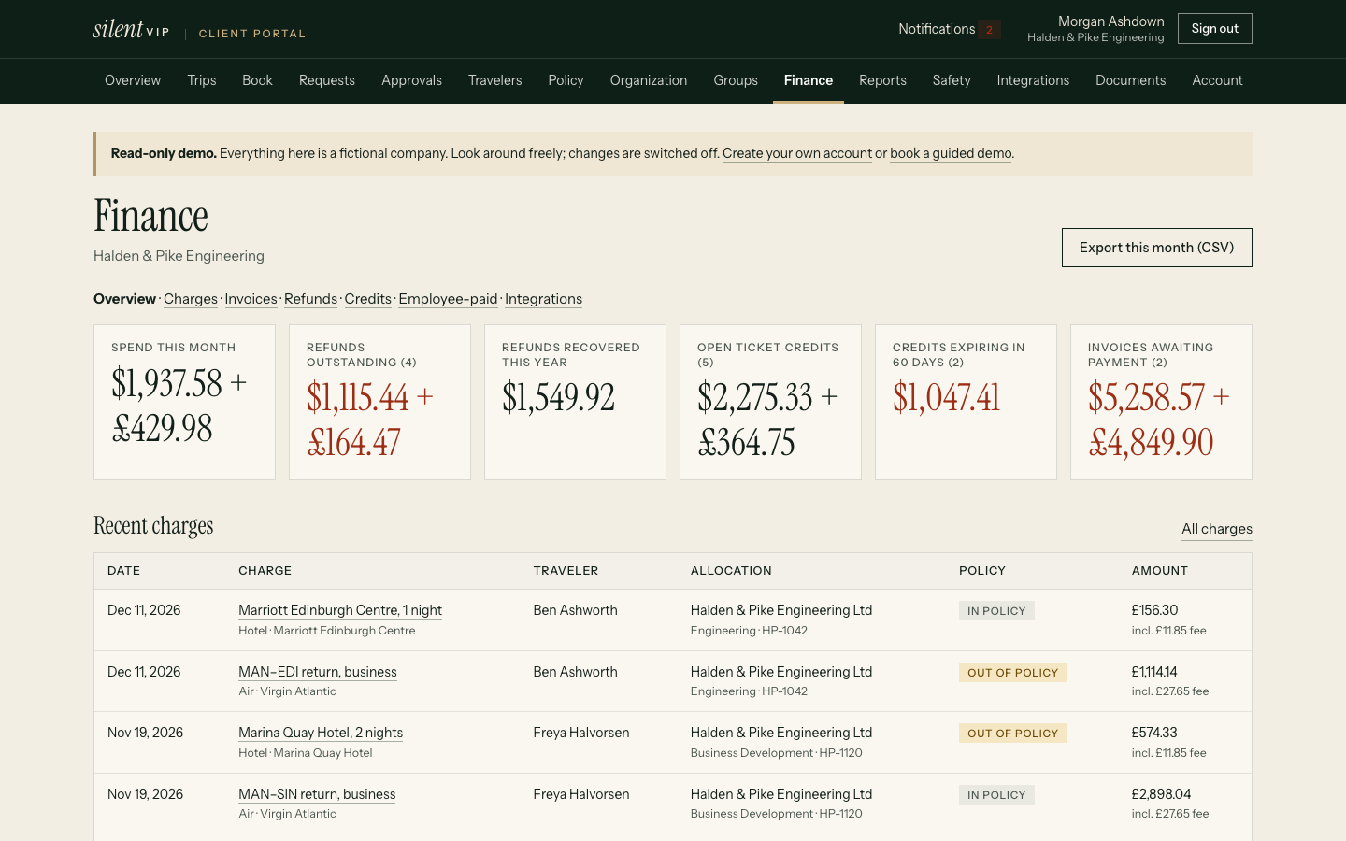Open the Refunds finance sub-section
The width and height of the screenshot is (1346, 841).
pos(310,299)
